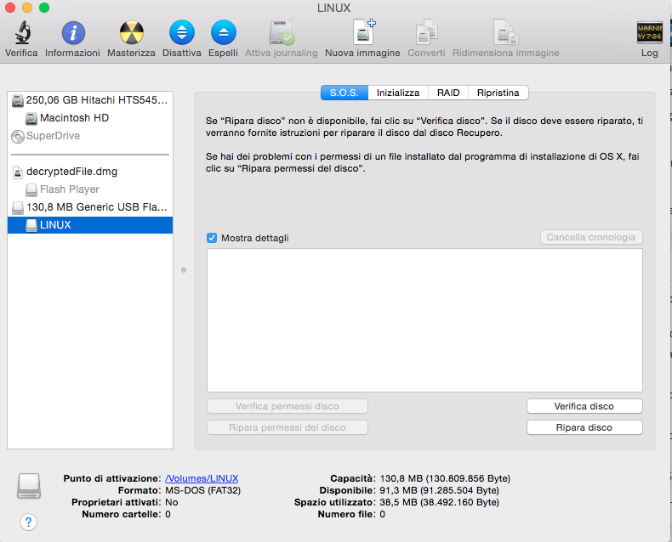This screenshot has height=542, width=672.
Task: Open the Log viewer icon
Action: point(649,35)
